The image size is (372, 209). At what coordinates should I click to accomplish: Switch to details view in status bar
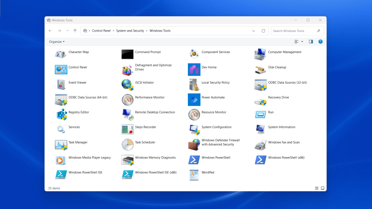pyautogui.click(x=317, y=188)
